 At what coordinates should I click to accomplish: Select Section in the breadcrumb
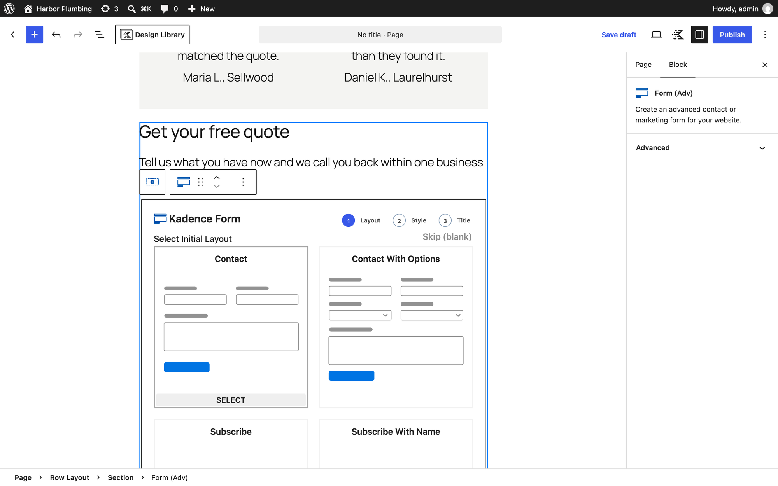[121, 477]
